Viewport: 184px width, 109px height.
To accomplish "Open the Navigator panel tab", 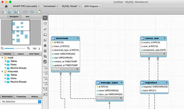I will [14, 16].
